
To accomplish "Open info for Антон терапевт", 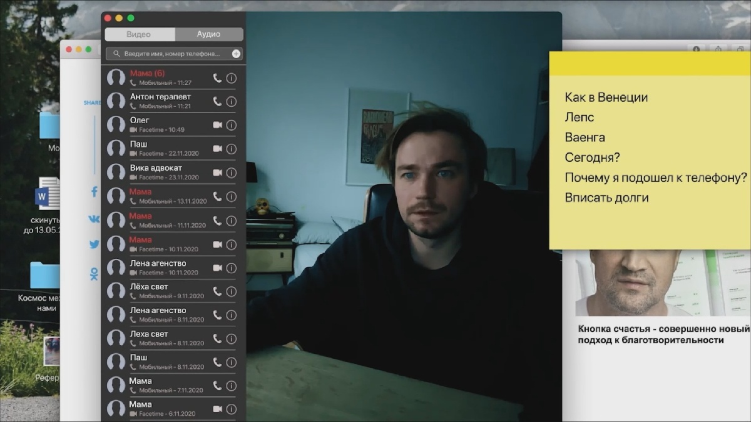I will 231,101.
